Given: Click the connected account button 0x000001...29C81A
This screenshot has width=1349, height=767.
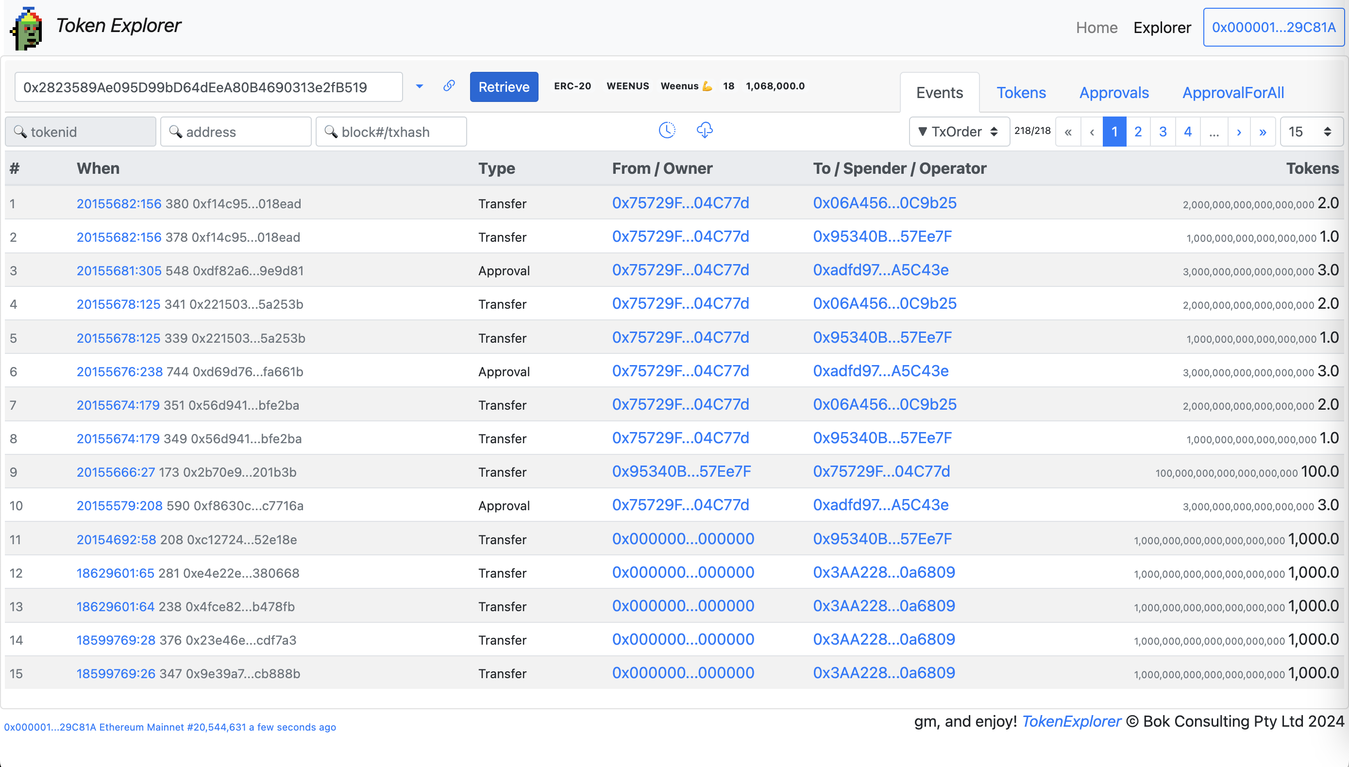Looking at the screenshot, I should pyautogui.click(x=1273, y=27).
